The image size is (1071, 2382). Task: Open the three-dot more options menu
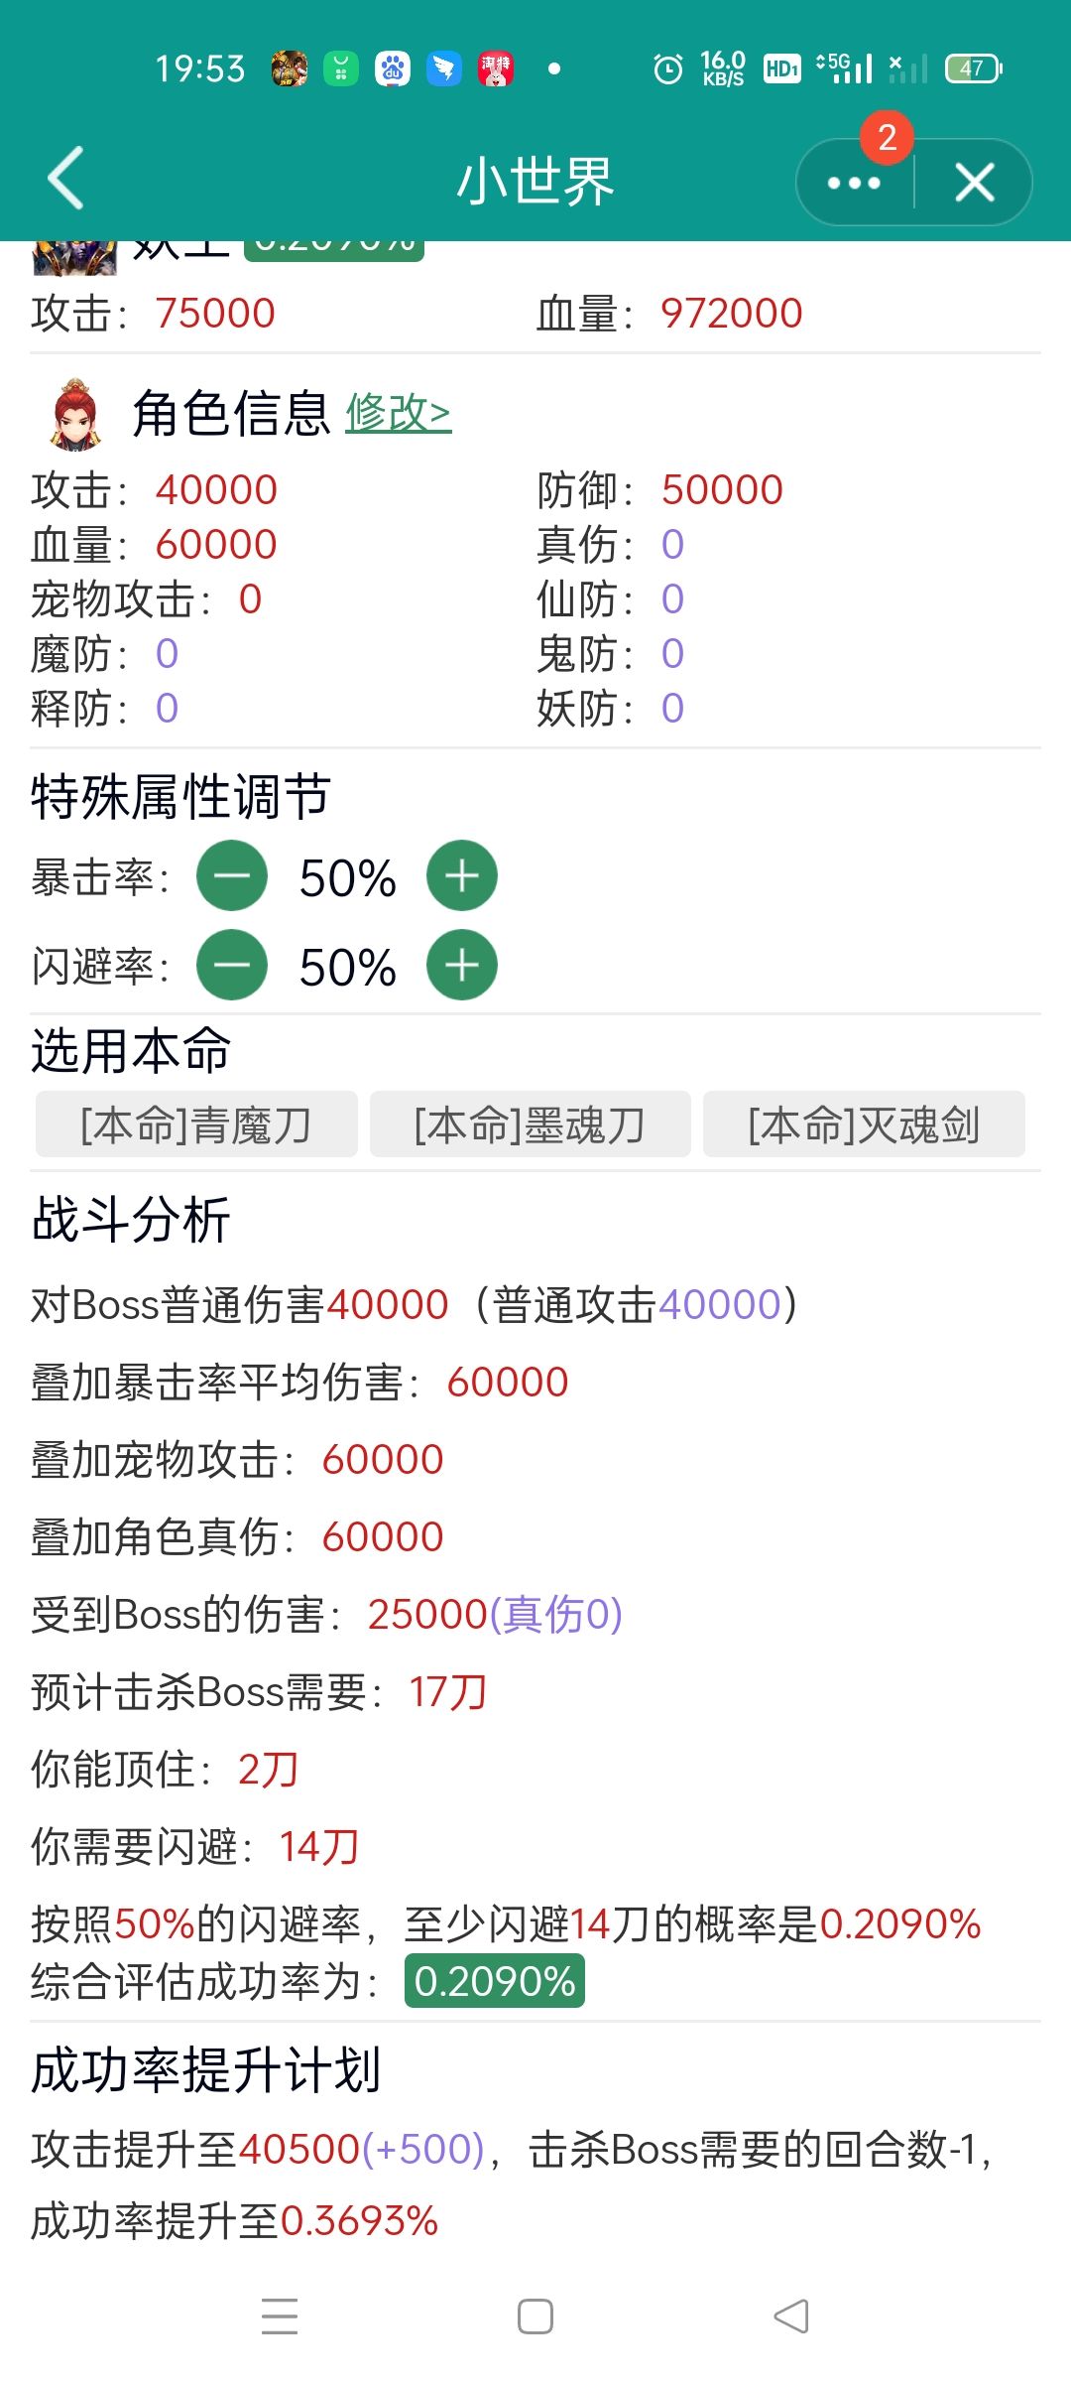click(x=854, y=183)
